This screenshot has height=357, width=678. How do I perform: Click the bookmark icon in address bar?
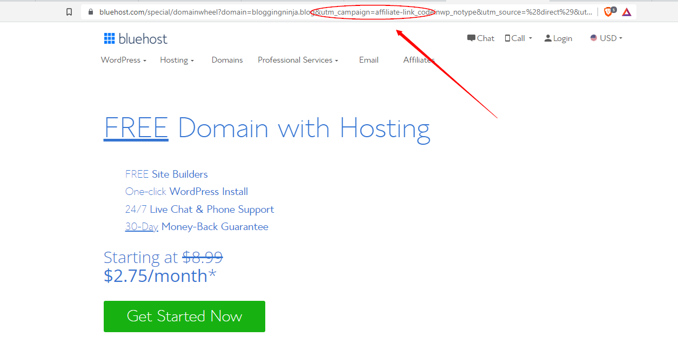point(69,12)
